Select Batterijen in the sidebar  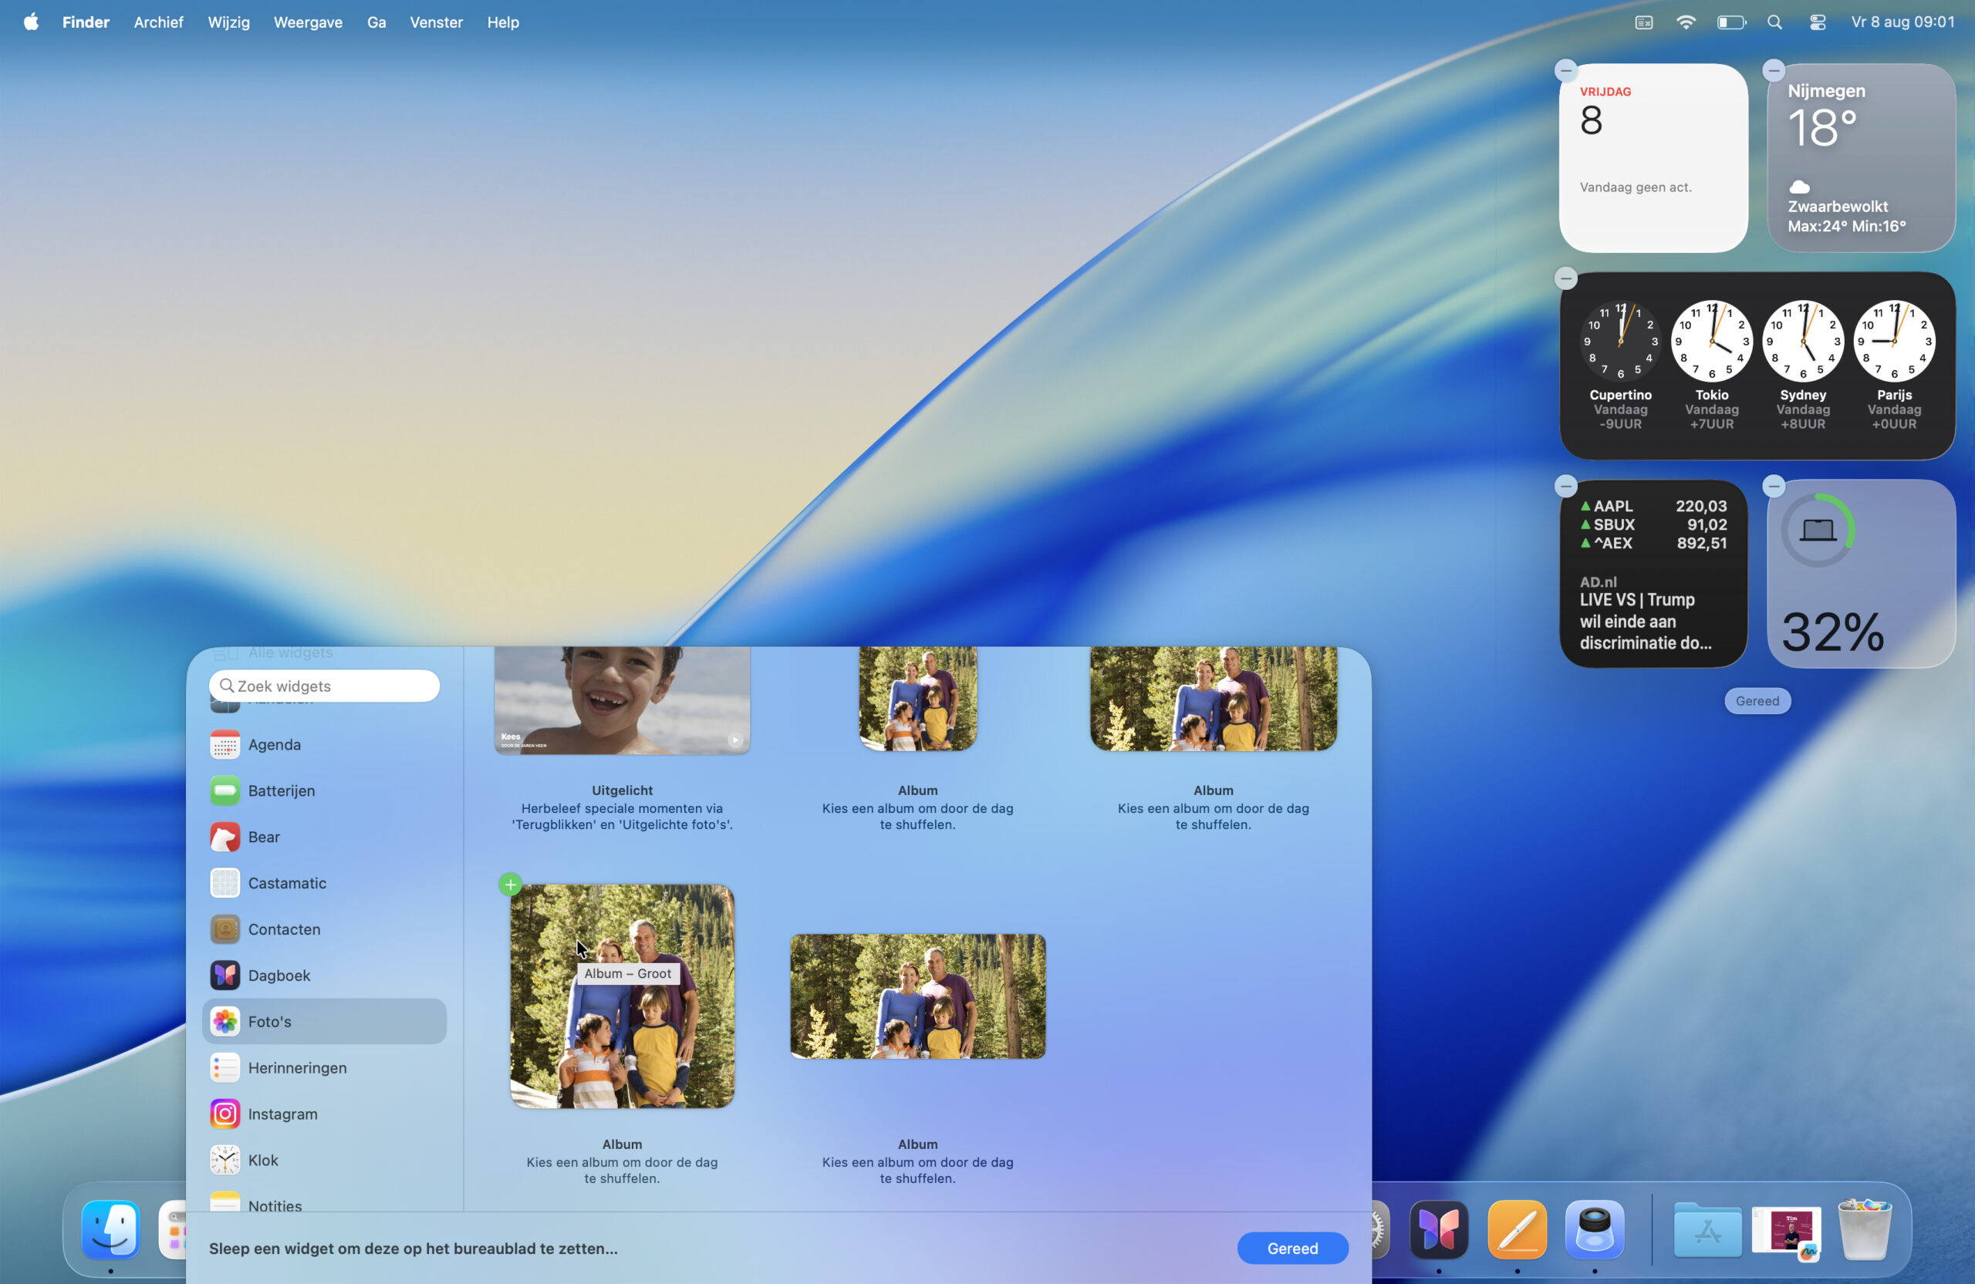[x=281, y=790]
